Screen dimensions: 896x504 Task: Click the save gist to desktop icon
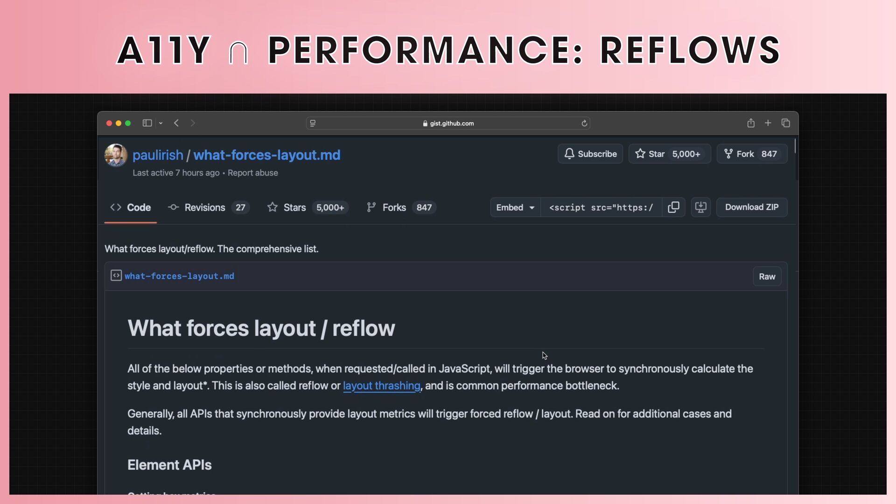coord(700,207)
